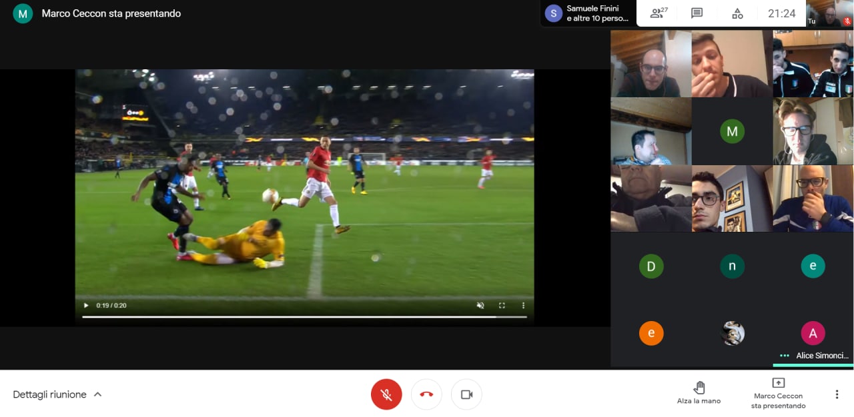854x417 pixels.
Task: Play the shared football video
Action: point(85,306)
